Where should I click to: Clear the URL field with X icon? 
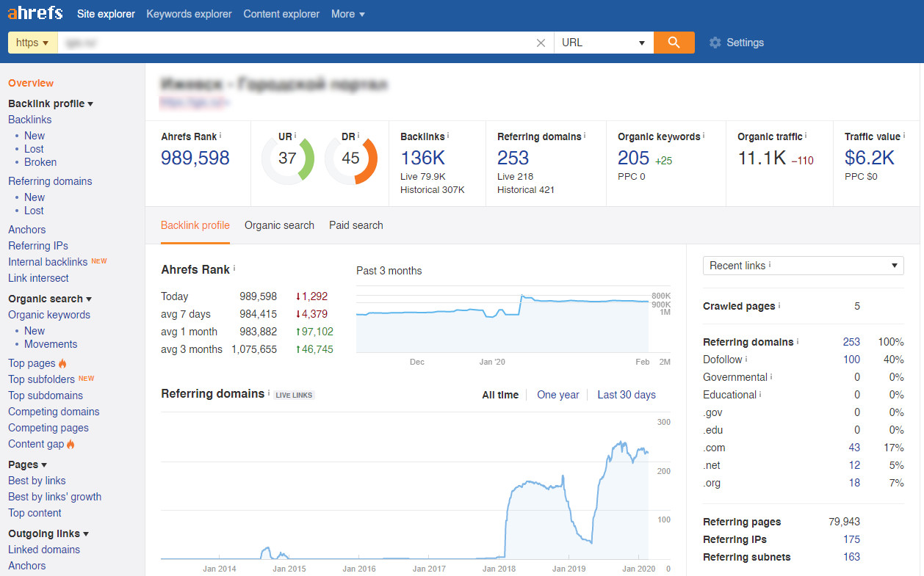[541, 43]
